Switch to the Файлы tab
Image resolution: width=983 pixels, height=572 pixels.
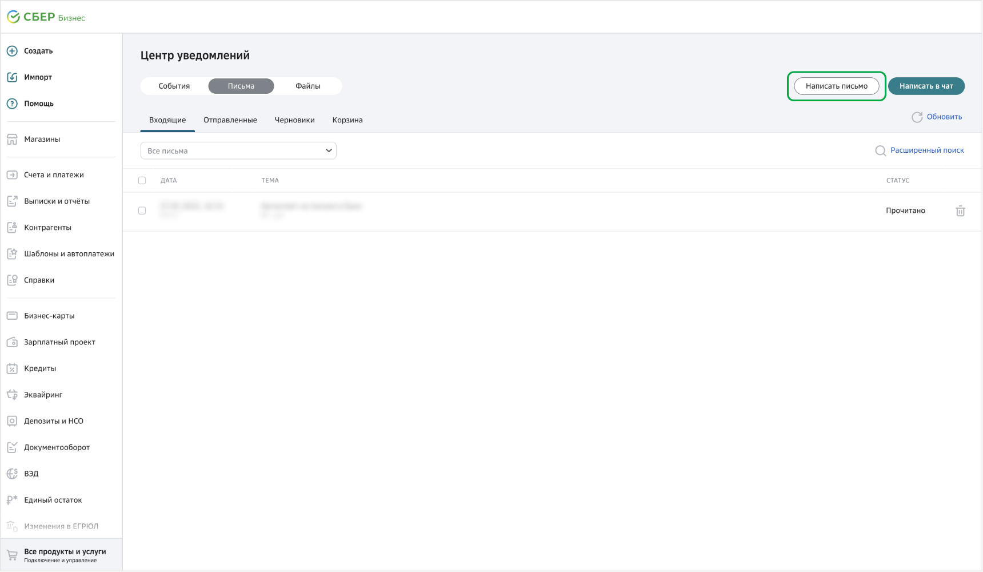pos(308,86)
